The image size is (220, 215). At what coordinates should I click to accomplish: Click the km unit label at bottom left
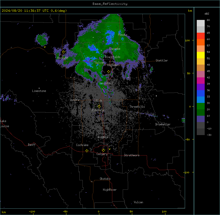pyautogui.click(x=4, y=212)
